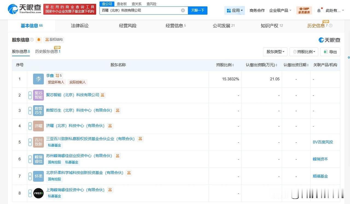Expand the 聚芯智能（北京）科技有限公司 shareholder row
This screenshot has height=204, width=350.
[x=30, y=95]
